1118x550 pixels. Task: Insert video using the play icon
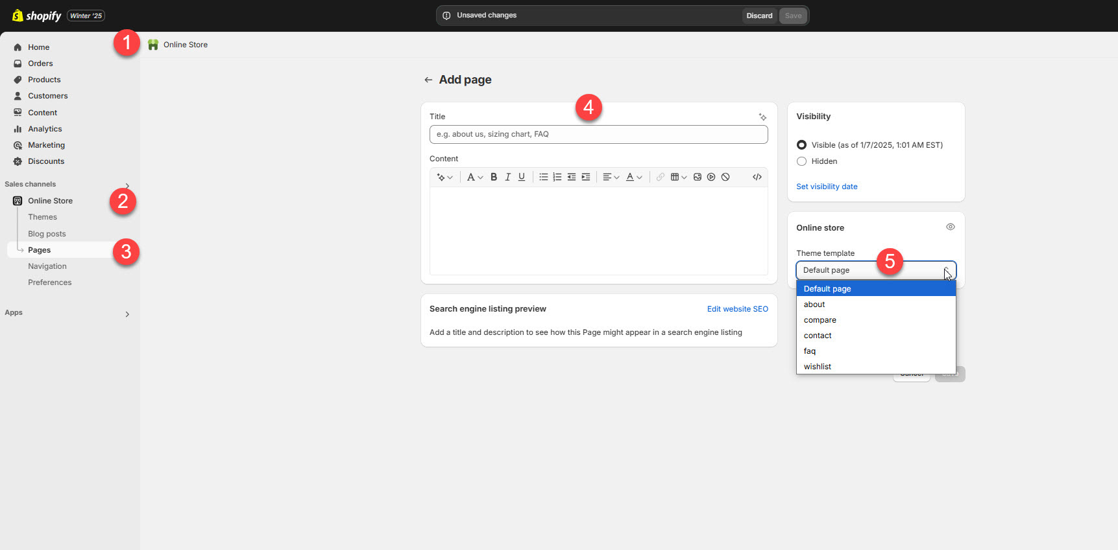click(x=711, y=177)
